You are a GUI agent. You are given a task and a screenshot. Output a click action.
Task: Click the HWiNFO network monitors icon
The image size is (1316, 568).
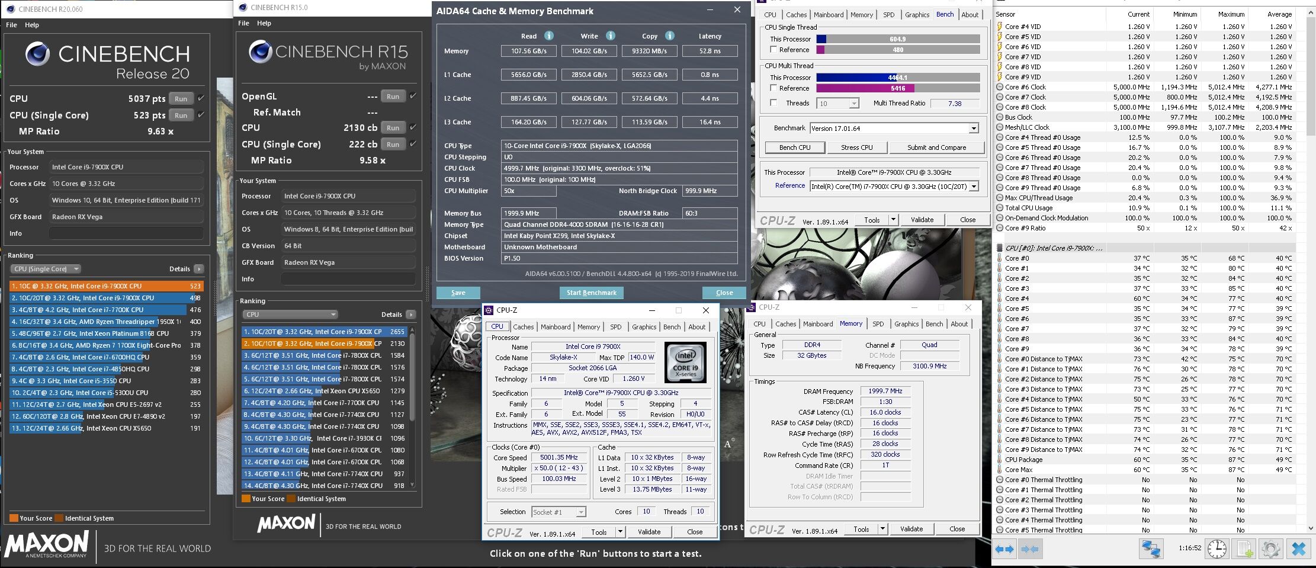(x=1151, y=550)
